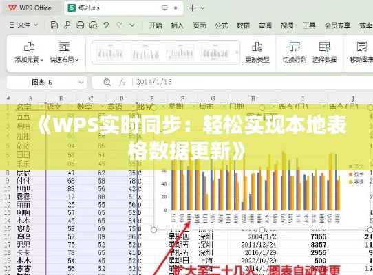
Task: Open the 插入 ribbon tab
Action: coord(178,25)
